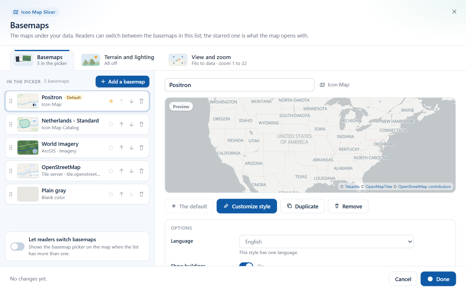The height and width of the screenshot is (291, 466).
Task: Switch to the Basemaps tab
Action: (x=42, y=60)
